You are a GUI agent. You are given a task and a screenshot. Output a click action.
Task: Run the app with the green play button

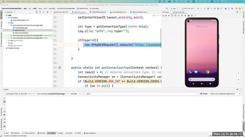click(x=198, y=8)
